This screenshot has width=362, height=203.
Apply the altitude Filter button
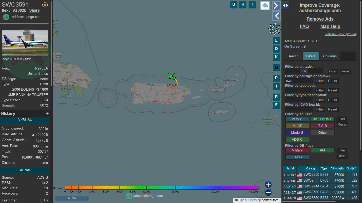[x=333, y=71]
